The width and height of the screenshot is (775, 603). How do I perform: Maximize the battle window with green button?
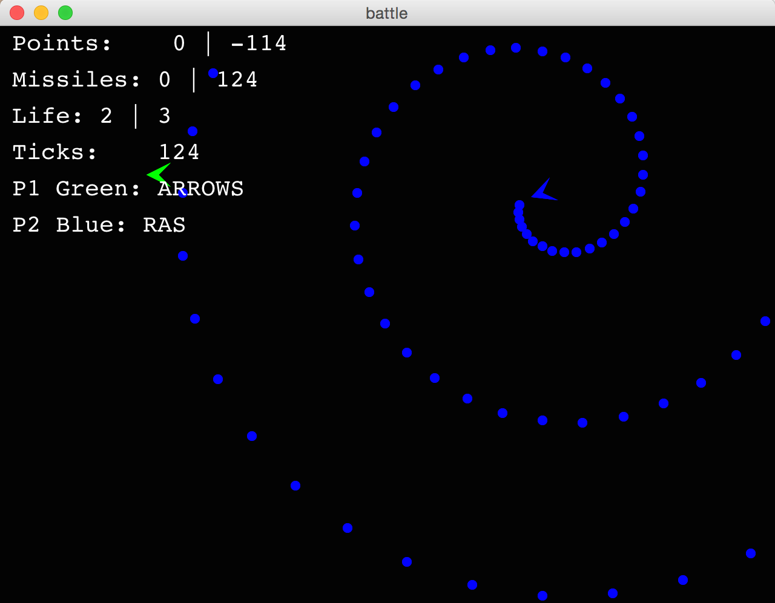tap(65, 13)
